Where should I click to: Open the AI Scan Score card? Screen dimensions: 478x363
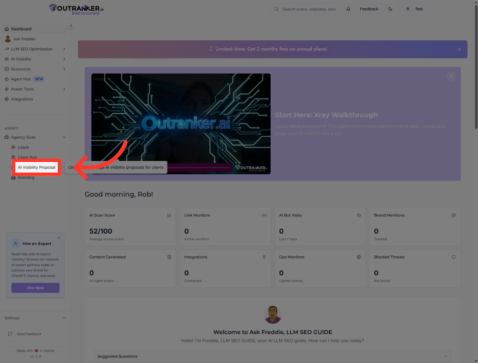[130, 227]
